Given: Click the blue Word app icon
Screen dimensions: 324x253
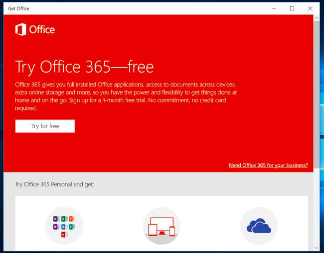Looking at the screenshot, I should 56,219.
